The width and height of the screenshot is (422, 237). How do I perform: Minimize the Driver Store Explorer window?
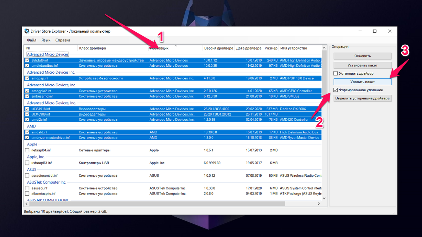click(x=359, y=31)
